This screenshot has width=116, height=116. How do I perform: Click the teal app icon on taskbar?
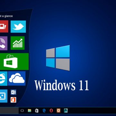coord(66,111)
